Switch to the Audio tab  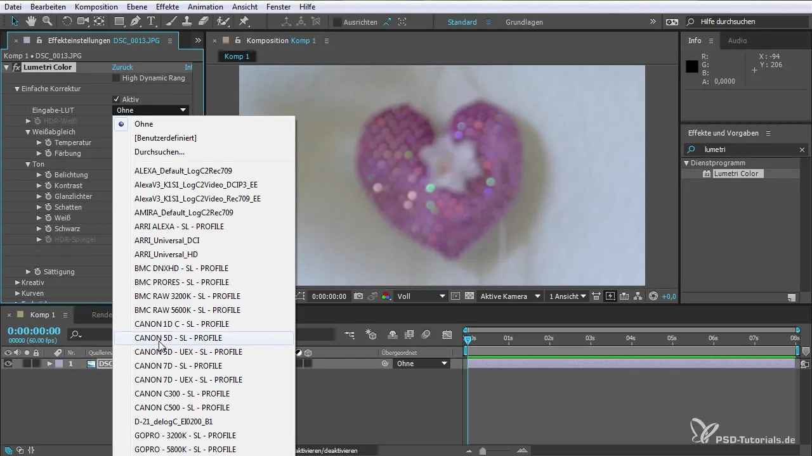point(737,41)
